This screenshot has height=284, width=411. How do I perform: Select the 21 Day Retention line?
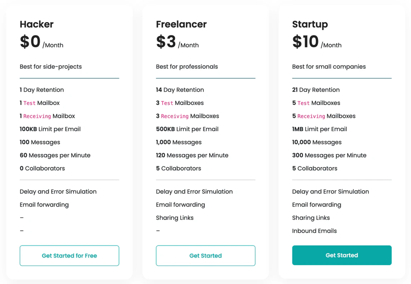(316, 90)
